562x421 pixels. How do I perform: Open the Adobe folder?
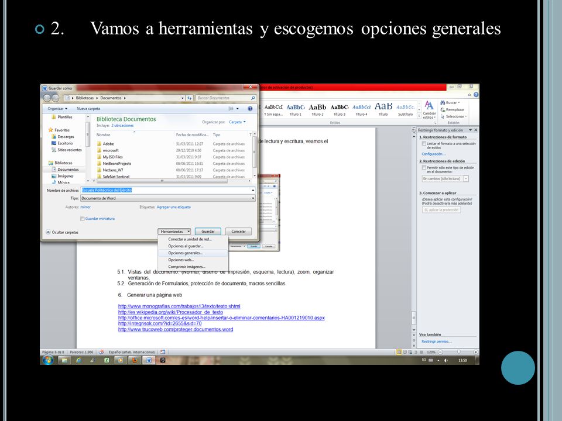tap(108, 144)
